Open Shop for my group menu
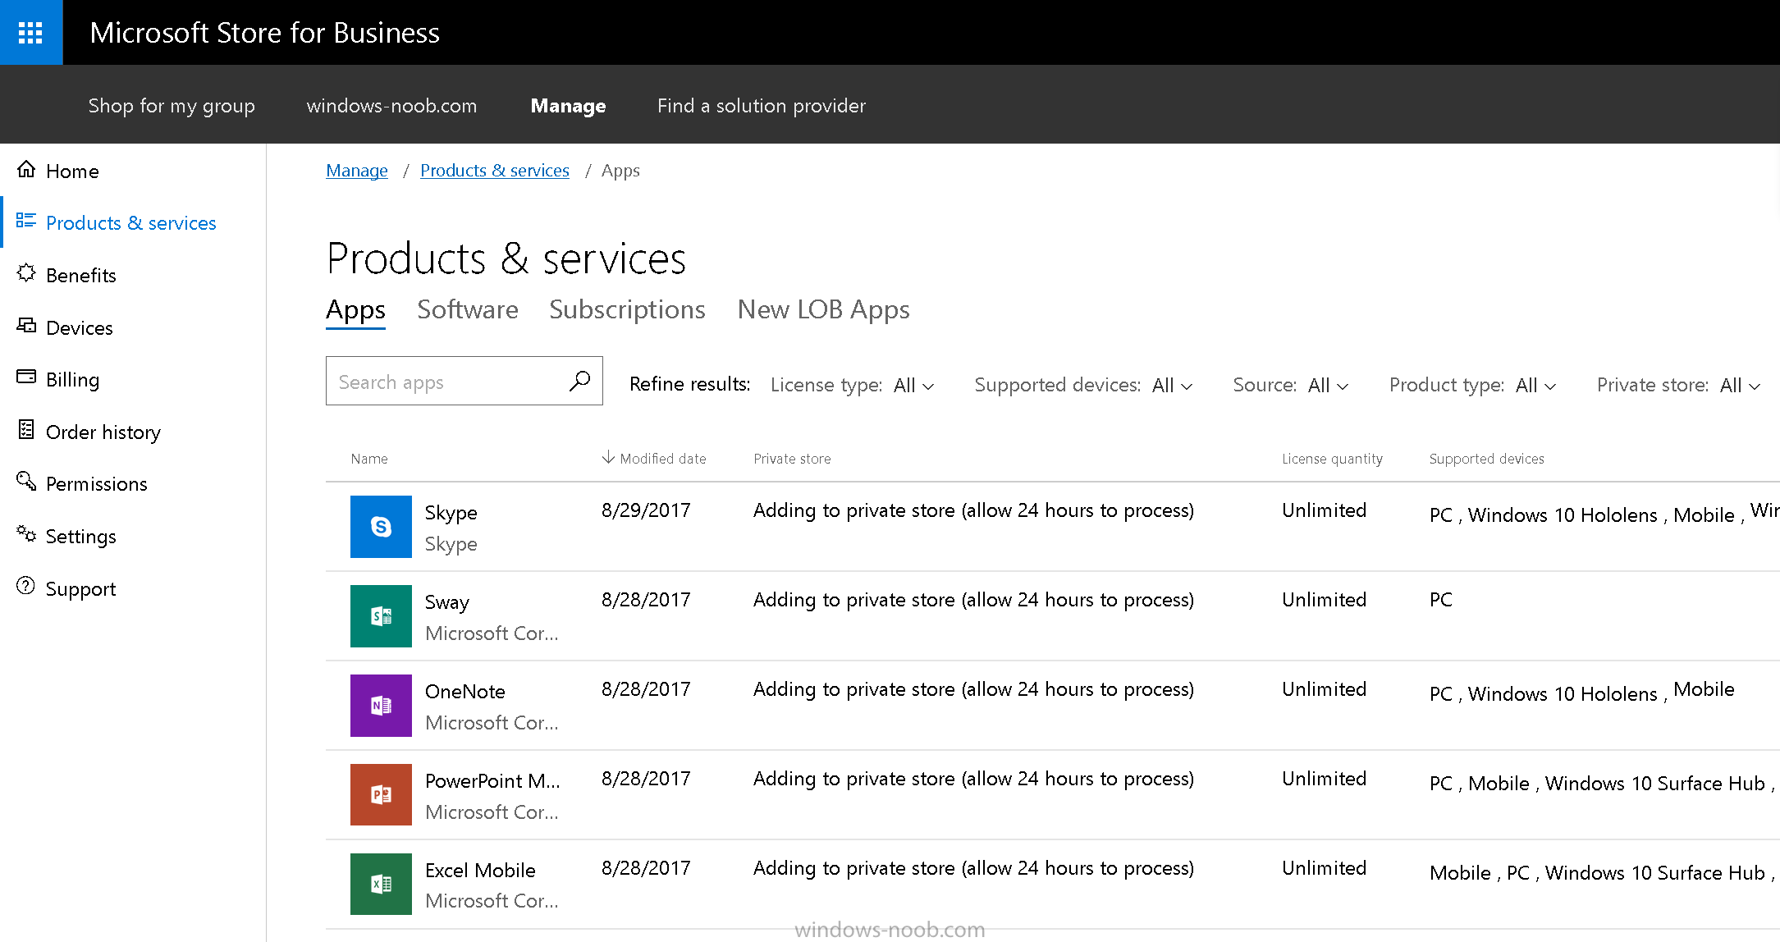Viewport: 1780px width, 942px height. [172, 106]
